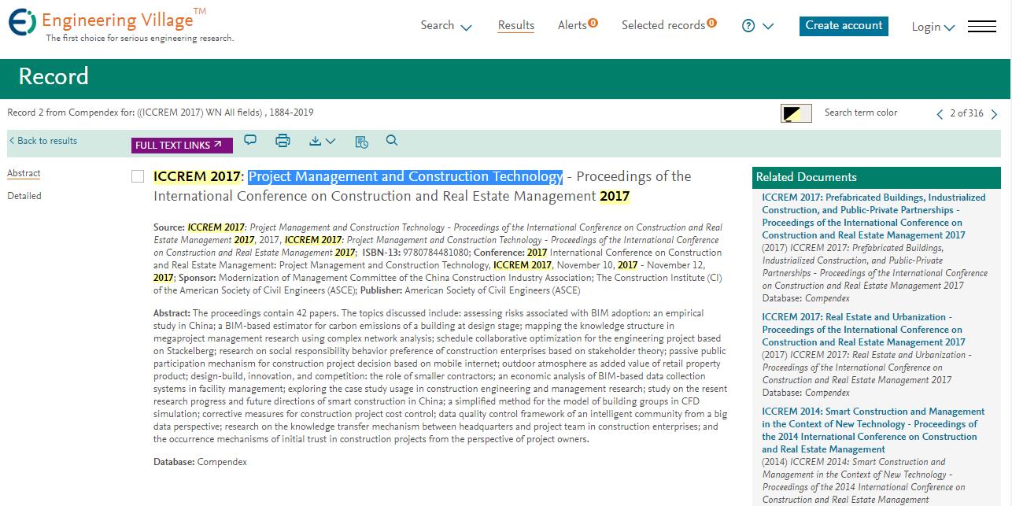Open related document on Prefabricated Buildings
The image size is (1012, 506).
873,216
